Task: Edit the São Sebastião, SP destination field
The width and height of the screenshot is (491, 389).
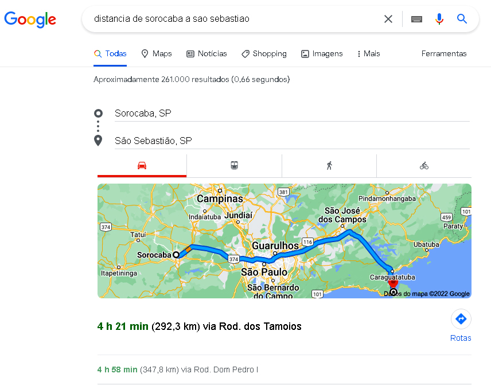Action: tap(291, 141)
